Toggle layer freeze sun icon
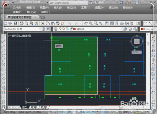Screen dimensions: 157x114 64,29
